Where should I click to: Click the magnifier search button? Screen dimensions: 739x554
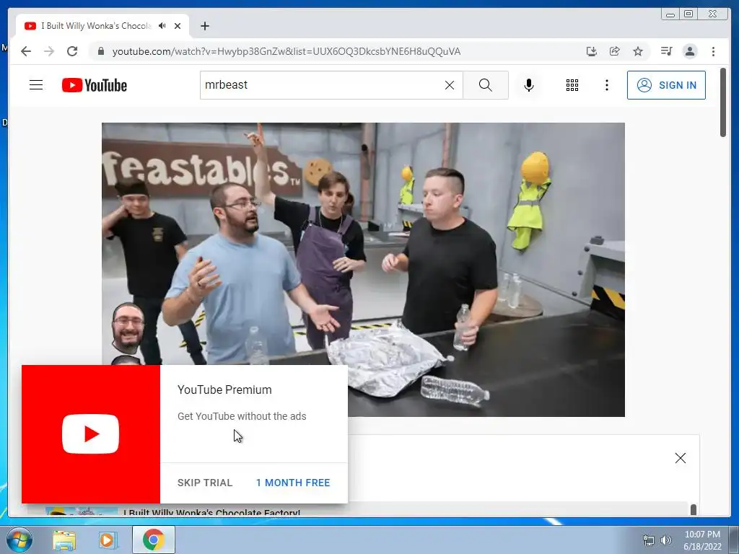click(x=486, y=85)
